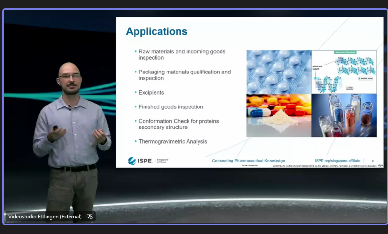The image size is (388, 234).
Task: Click the Videostudio Ettlingen (External) name label
Action: click(45, 217)
